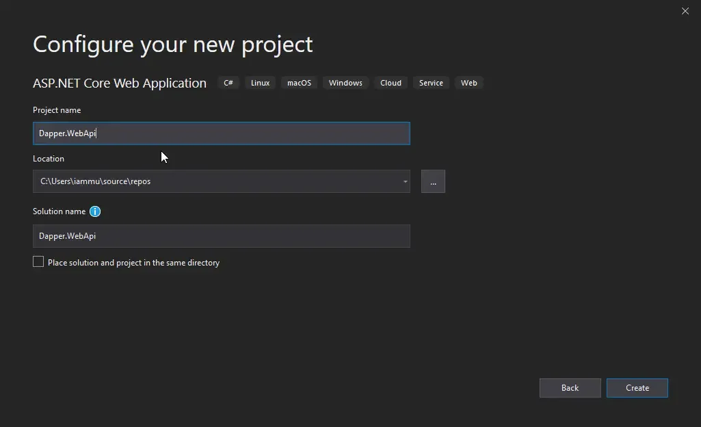Click the ASP.NET Core Web Application heading

(x=120, y=83)
